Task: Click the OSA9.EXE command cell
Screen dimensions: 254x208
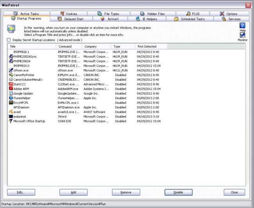Action: pos(64,121)
